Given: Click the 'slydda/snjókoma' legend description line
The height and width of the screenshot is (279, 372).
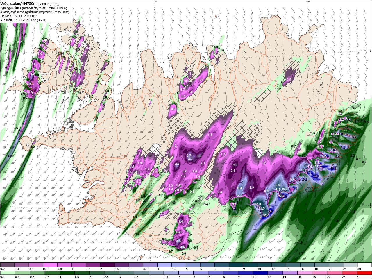Looking at the screenshot, I should coord(34,12).
